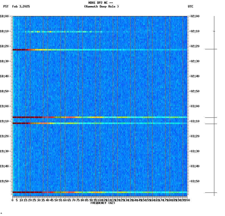Click the 18:00 PST time label

click(x=5, y=16)
